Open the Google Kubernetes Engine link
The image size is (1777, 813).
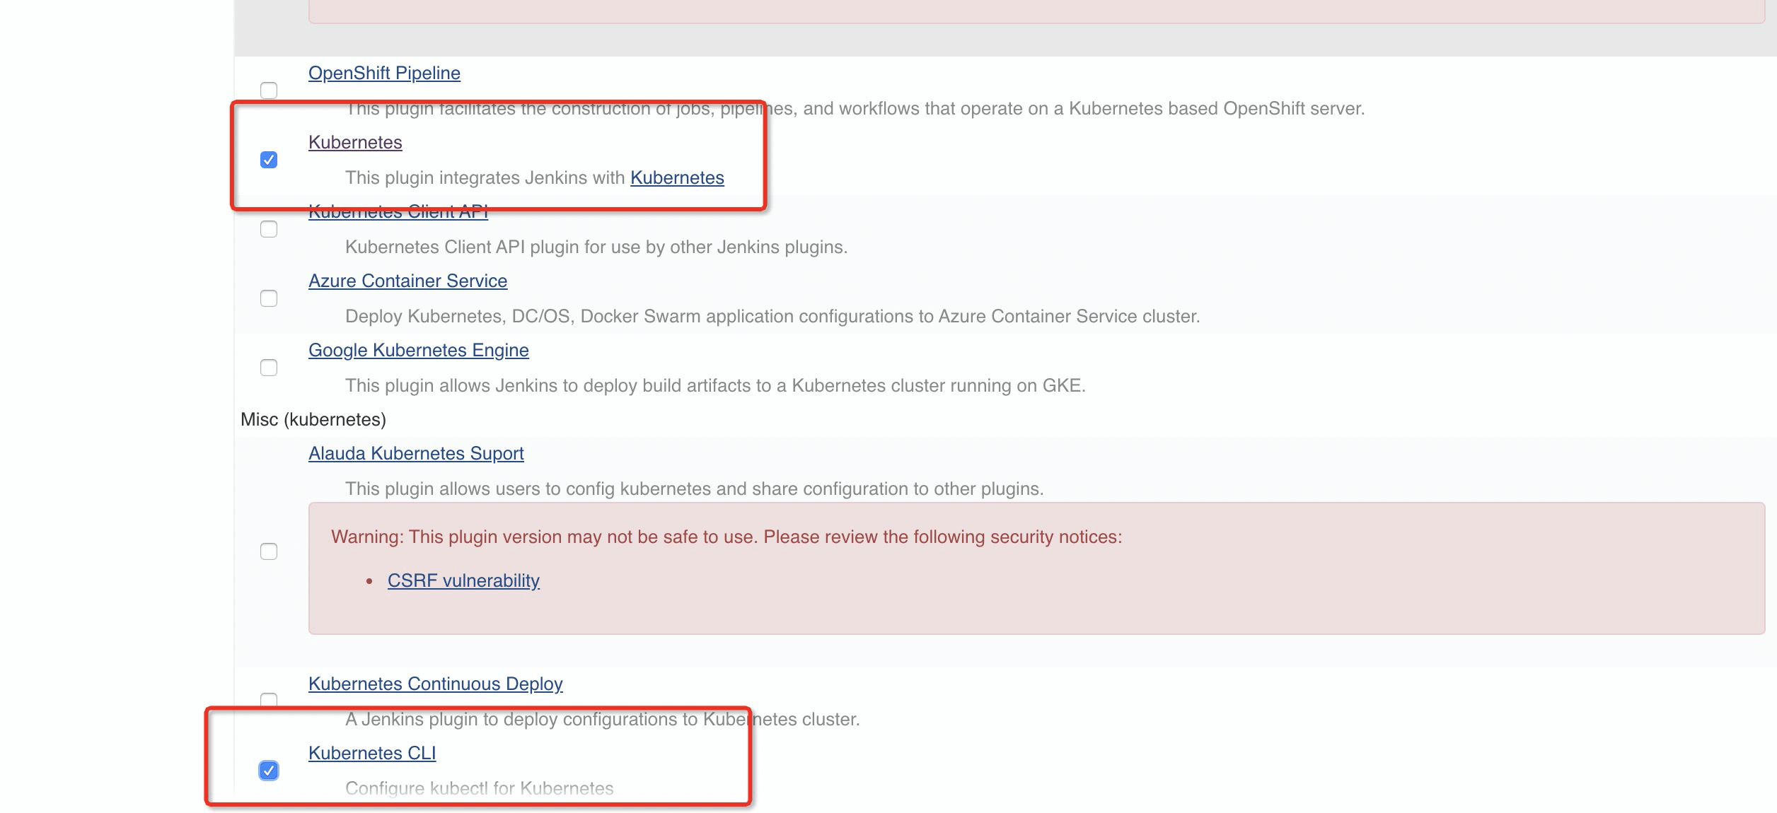(419, 350)
